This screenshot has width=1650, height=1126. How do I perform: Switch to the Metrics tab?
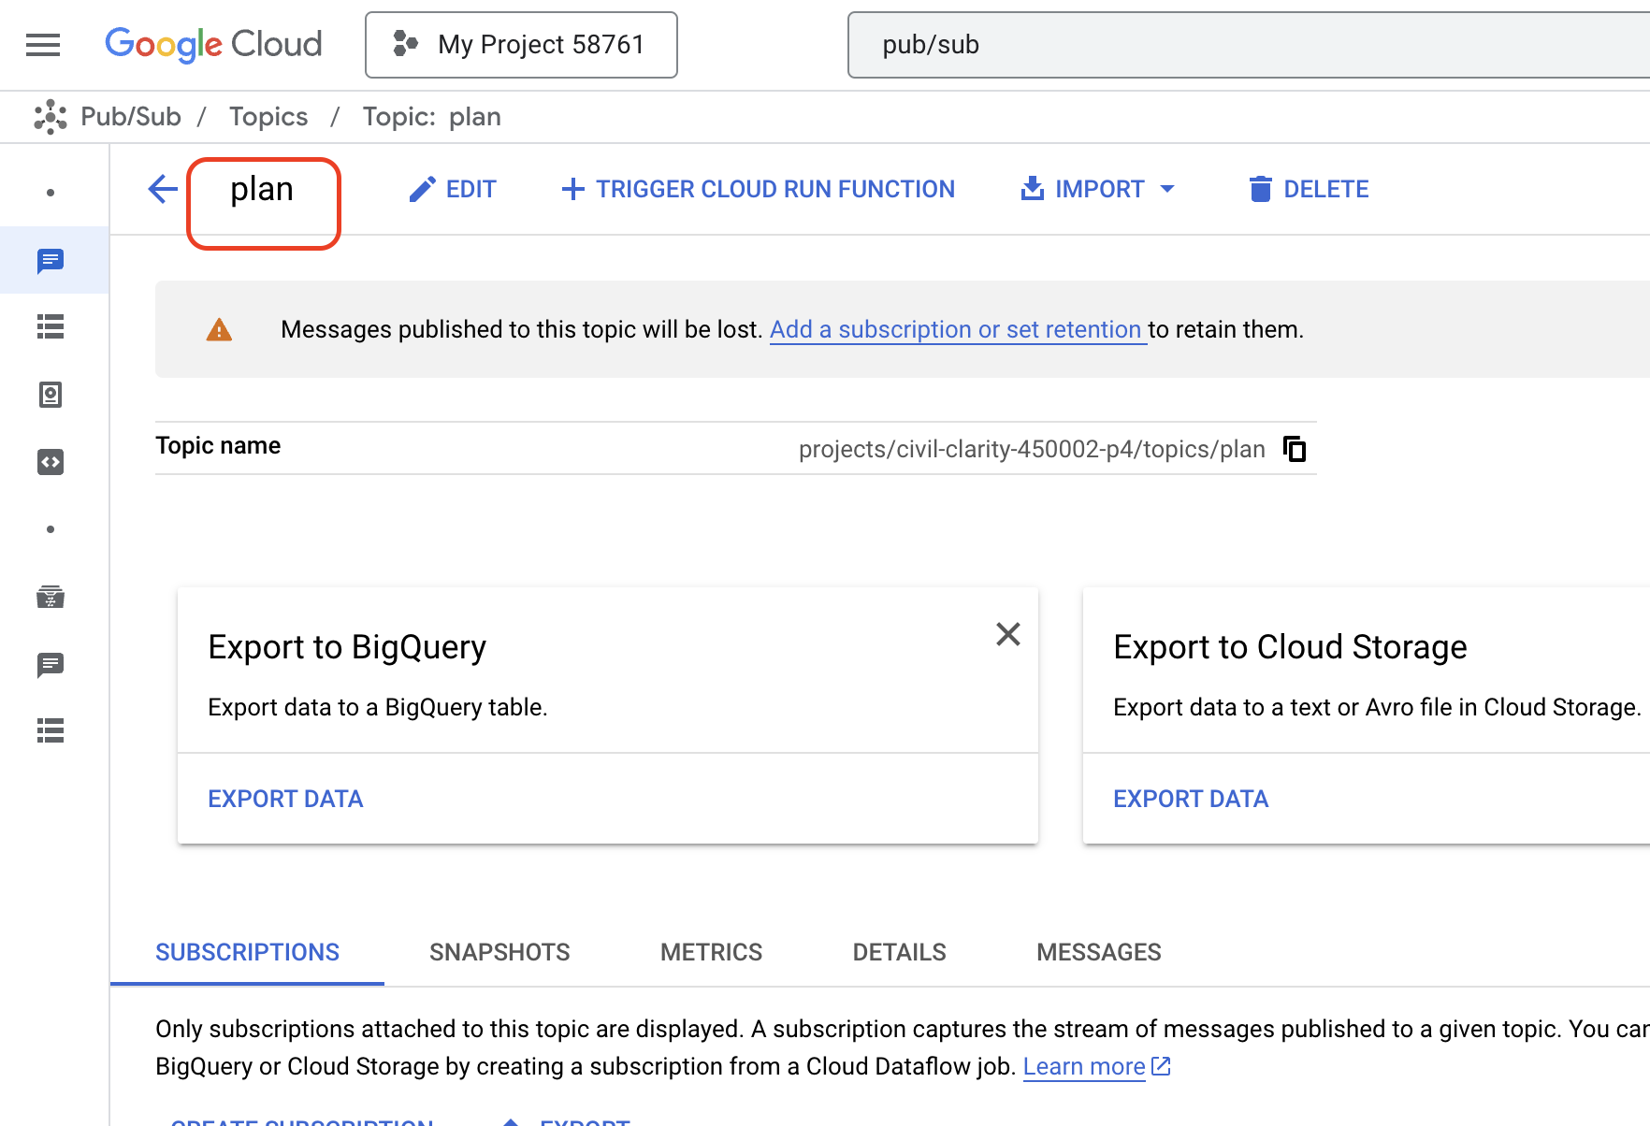[711, 952]
